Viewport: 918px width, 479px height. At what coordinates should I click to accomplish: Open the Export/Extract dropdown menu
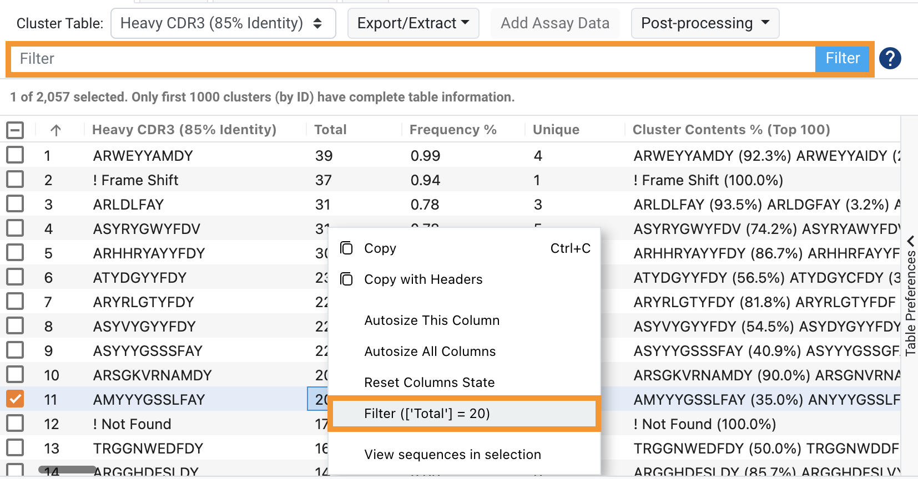413,23
